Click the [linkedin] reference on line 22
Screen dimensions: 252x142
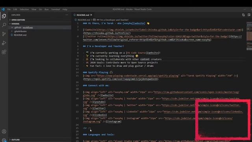click(x=100, y=115)
